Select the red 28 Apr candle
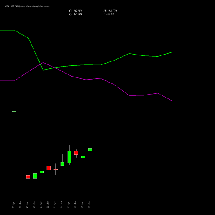Image resolution: width=215 pixels, height=215 pixels. (x=76, y=153)
